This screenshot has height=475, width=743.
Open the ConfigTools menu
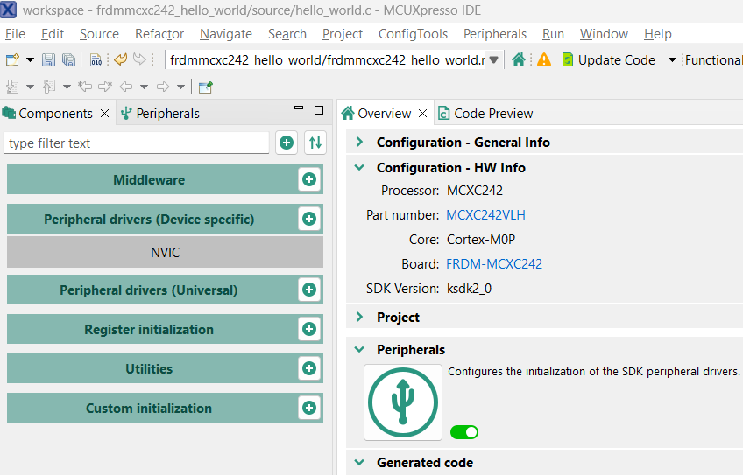coord(413,34)
